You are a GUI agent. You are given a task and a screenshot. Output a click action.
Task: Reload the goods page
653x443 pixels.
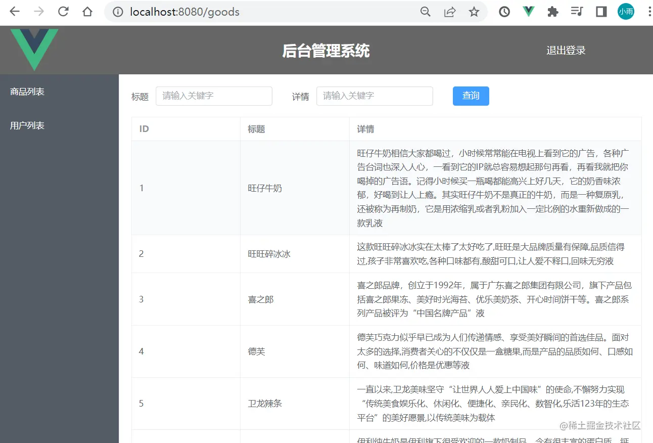[63, 11]
